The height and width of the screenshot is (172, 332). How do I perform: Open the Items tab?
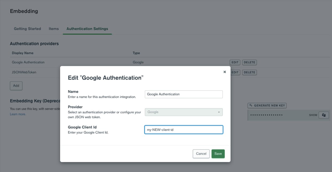pos(54,29)
